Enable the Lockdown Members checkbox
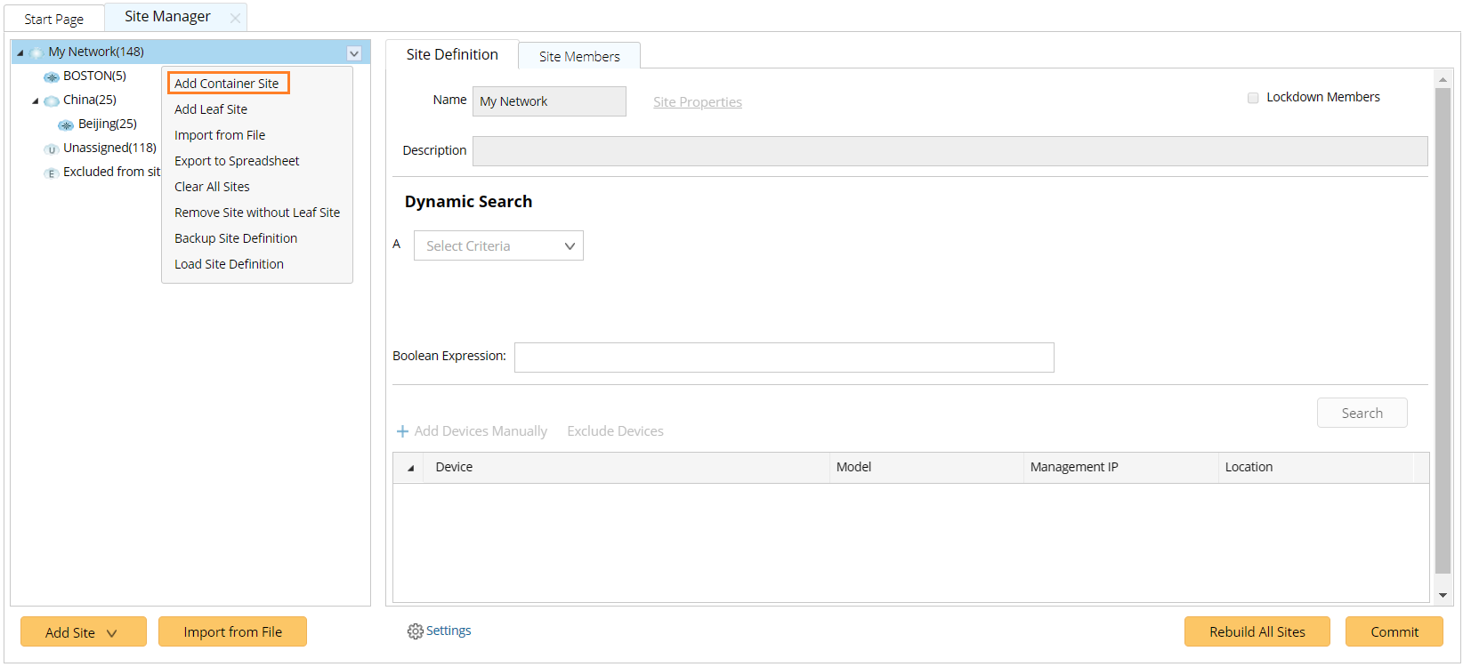Screen dimensions: 1463x667 1253,98
